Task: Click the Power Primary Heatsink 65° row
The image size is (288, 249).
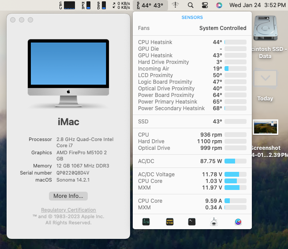Action: [192, 102]
